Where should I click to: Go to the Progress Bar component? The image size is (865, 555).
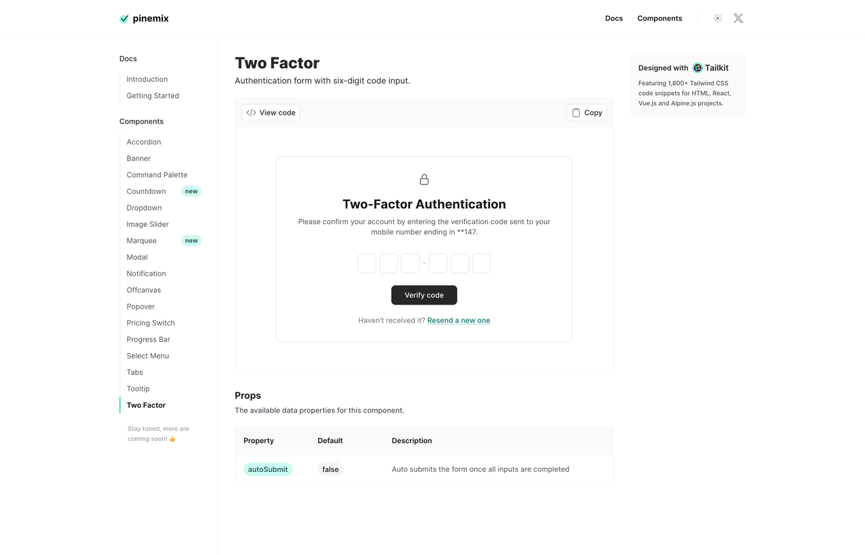click(149, 340)
